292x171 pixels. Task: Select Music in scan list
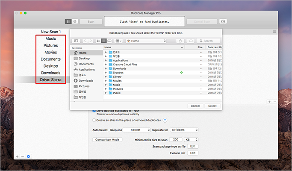tap(50, 38)
